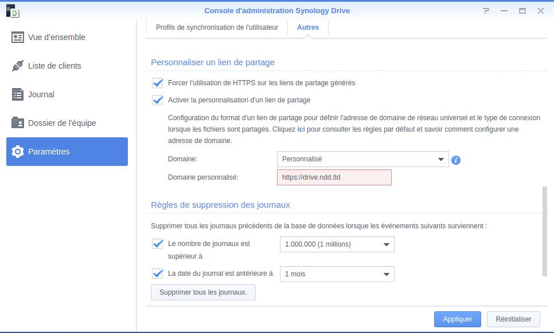
Task: Open the 1.000.000 journaux limit dropdown
Action: click(337, 244)
